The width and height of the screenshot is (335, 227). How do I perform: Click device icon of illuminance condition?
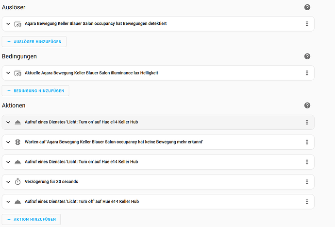[18, 73]
